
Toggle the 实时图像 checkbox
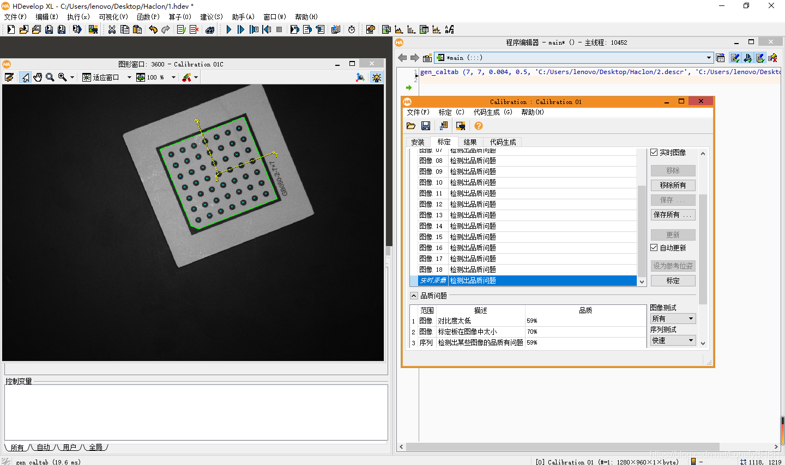pos(654,152)
